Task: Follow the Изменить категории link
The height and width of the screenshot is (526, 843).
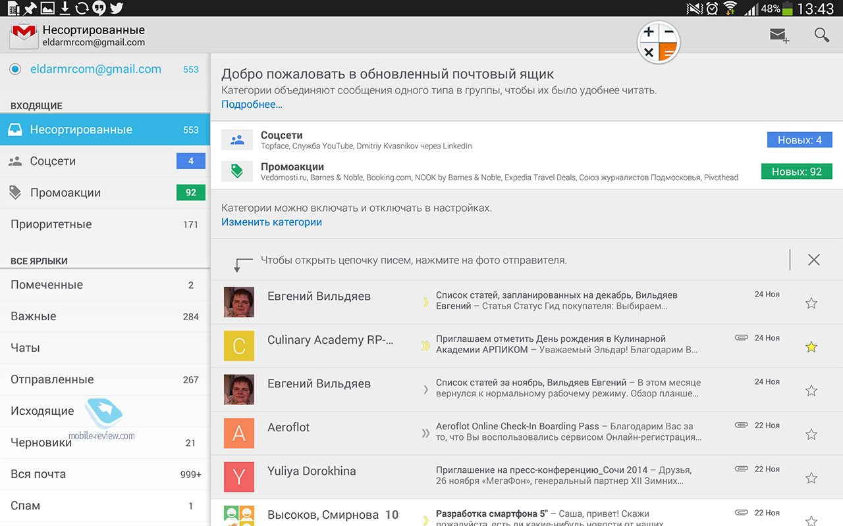Action: coord(271,222)
